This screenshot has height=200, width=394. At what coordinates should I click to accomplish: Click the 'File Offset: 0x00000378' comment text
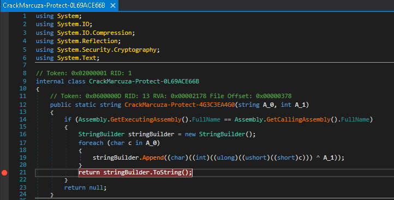pyautogui.click(x=251, y=96)
